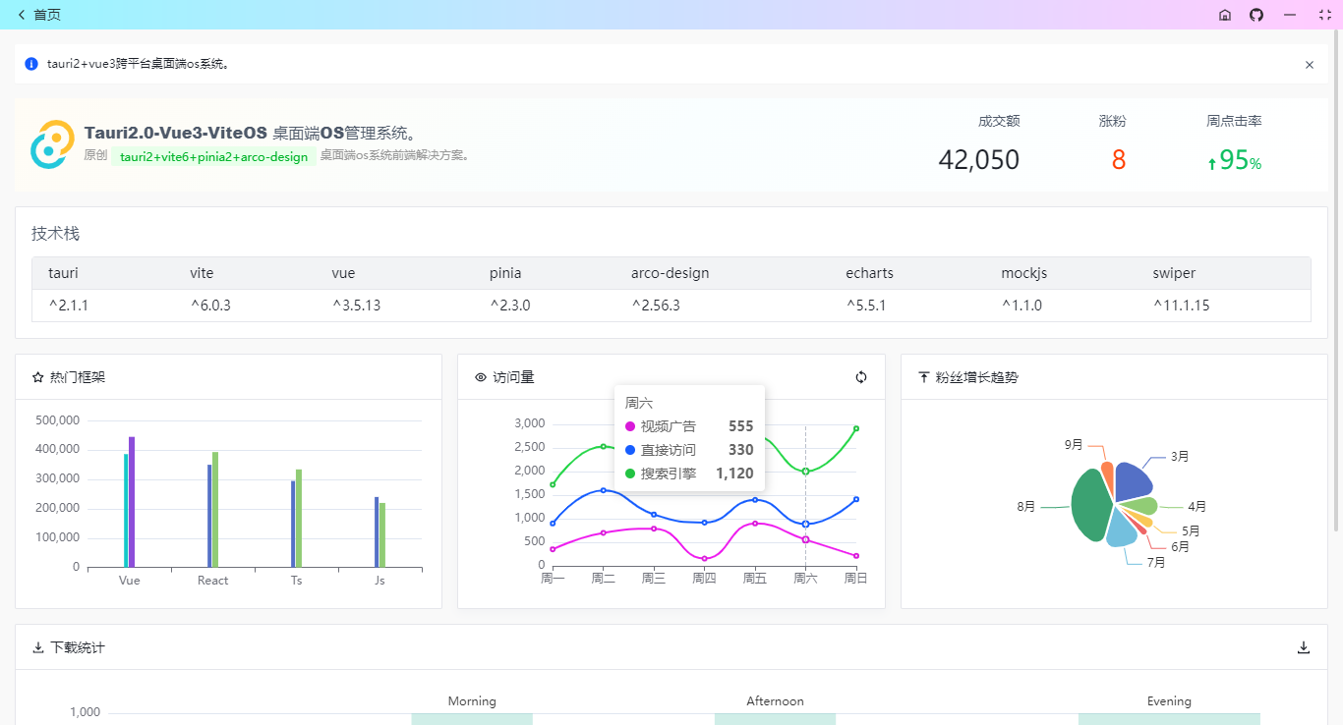Click the tauri2+vite6+pinia2+arco-design tag
The image size is (1343, 725).
[213, 156]
